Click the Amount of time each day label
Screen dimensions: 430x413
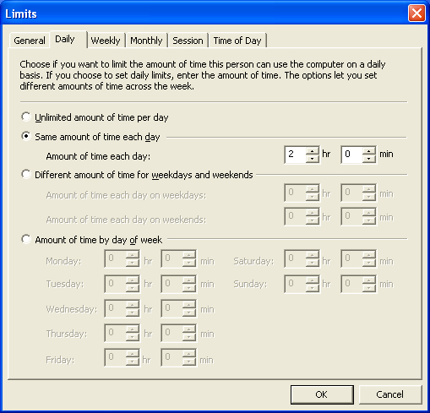coord(98,156)
